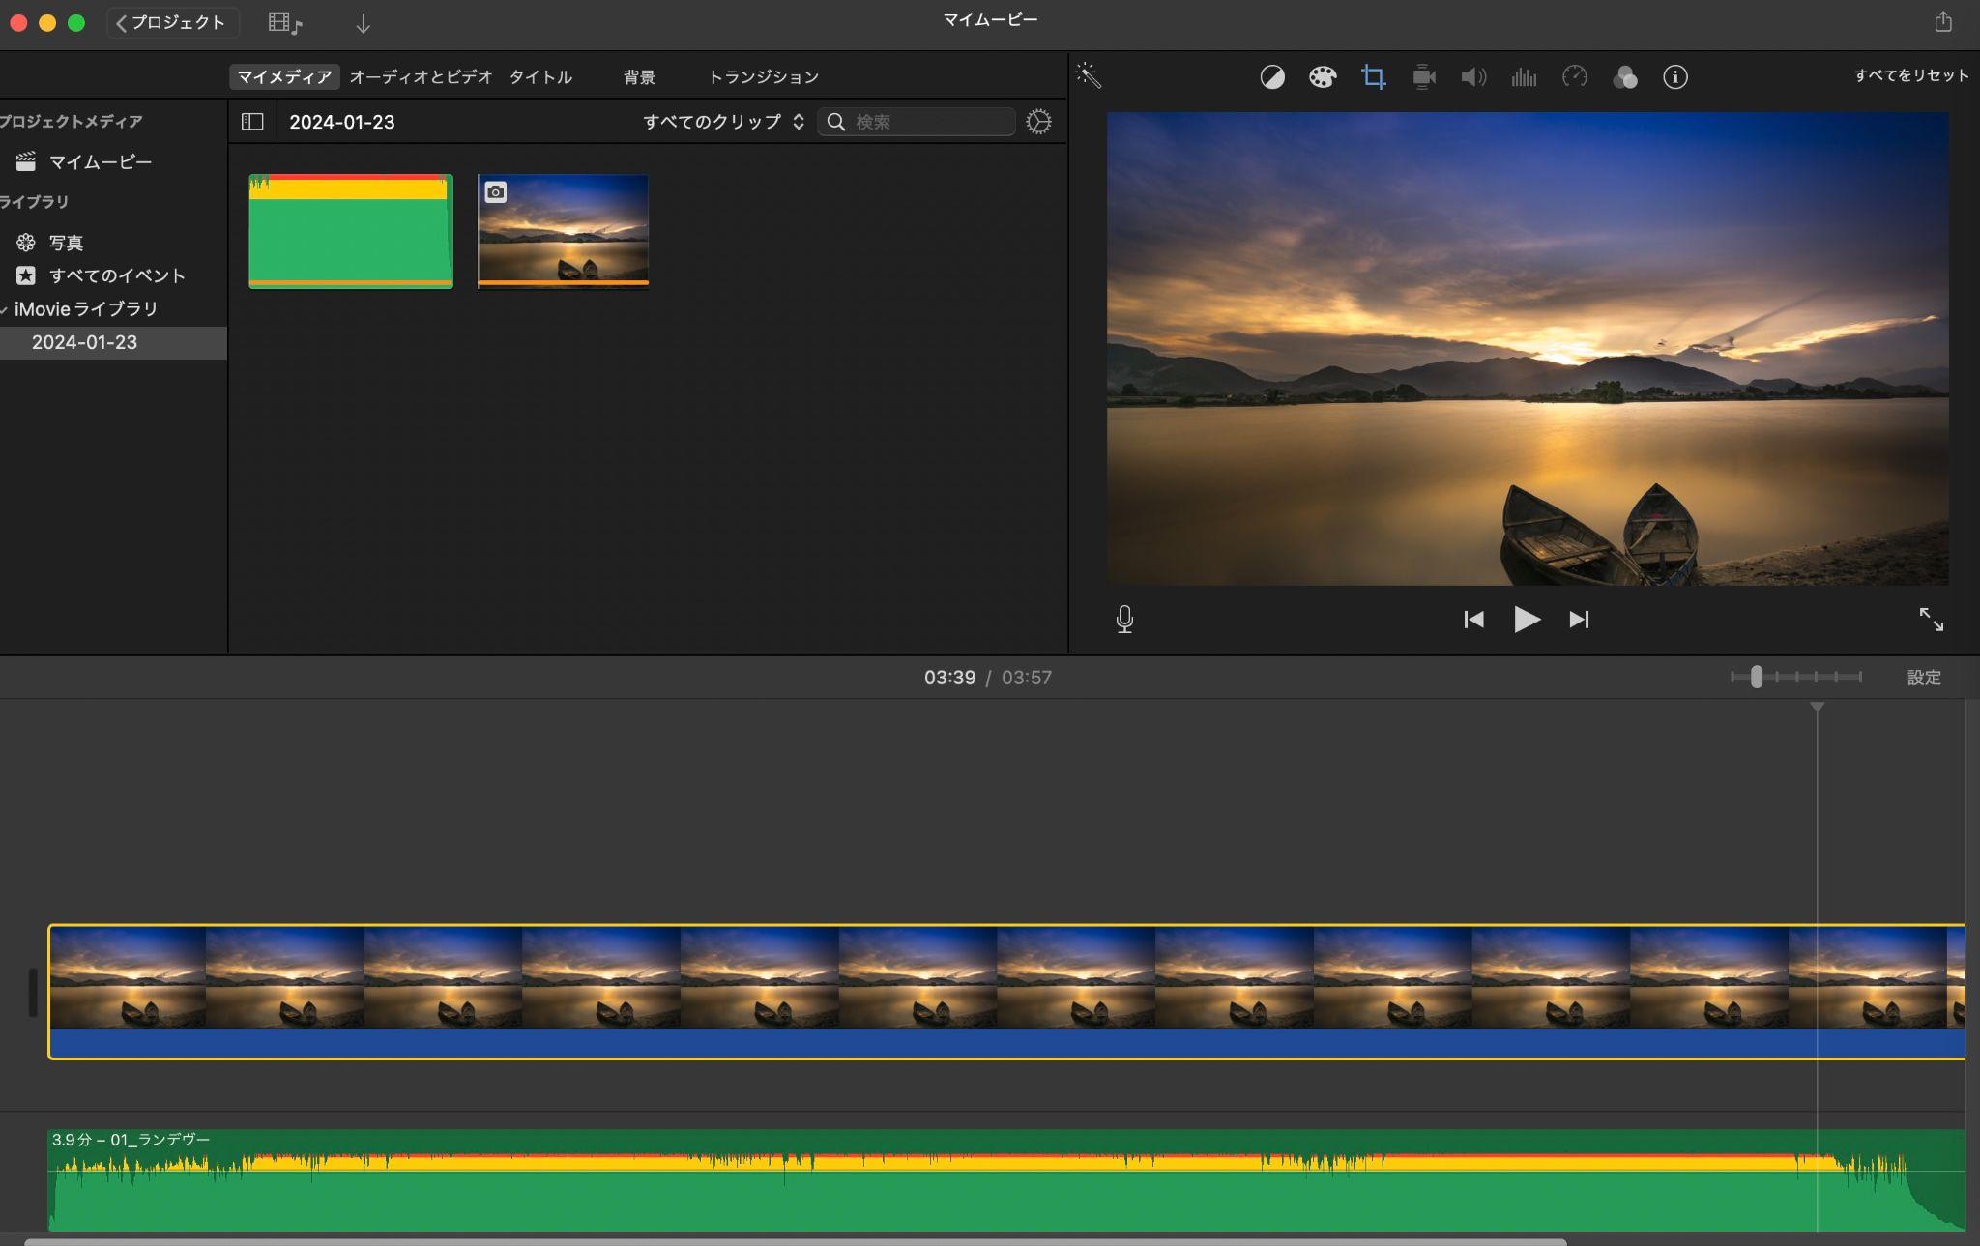Screen dimensions: 1980x1246
Task: Play the movie preview
Action: [x=1527, y=620]
